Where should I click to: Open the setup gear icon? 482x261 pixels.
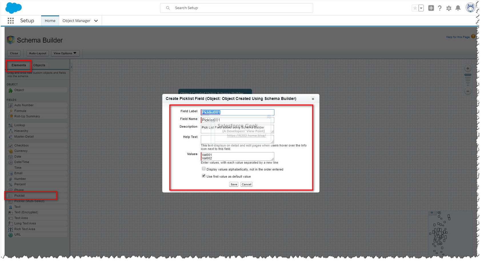click(449, 8)
